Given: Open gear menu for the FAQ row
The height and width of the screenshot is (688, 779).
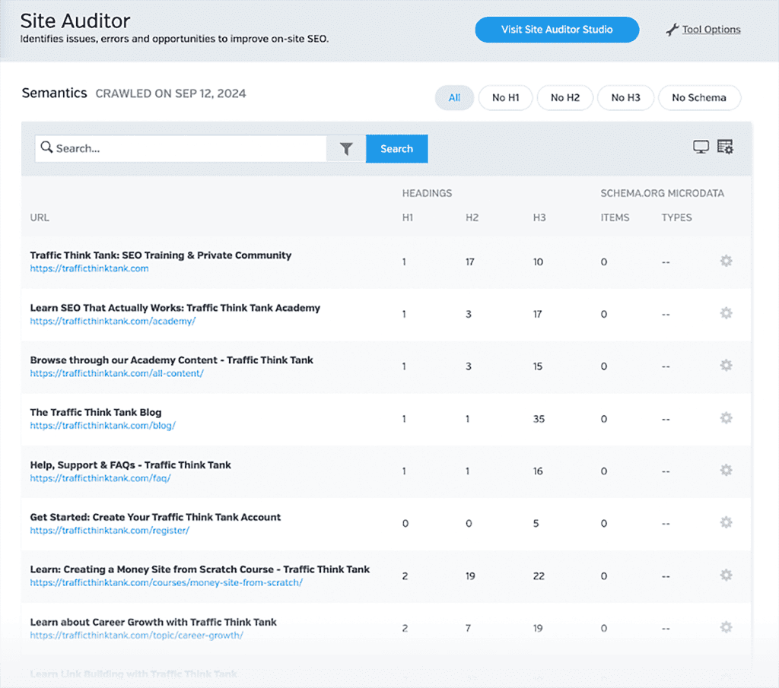Looking at the screenshot, I should 726,471.
